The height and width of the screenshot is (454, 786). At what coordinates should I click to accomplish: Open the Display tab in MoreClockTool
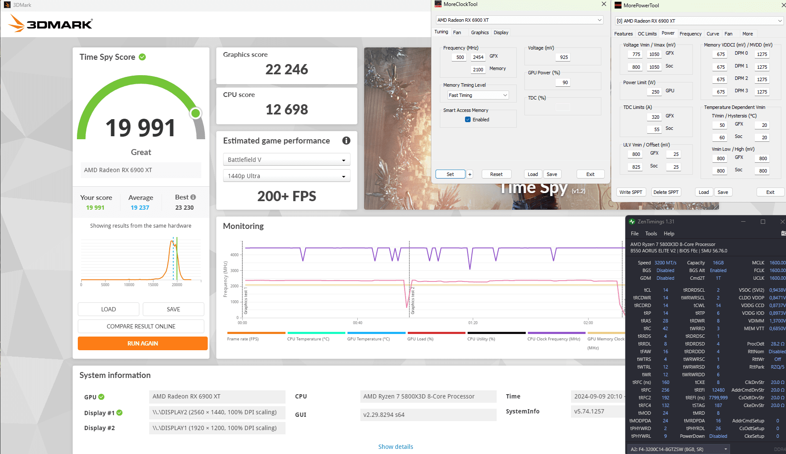[501, 32]
